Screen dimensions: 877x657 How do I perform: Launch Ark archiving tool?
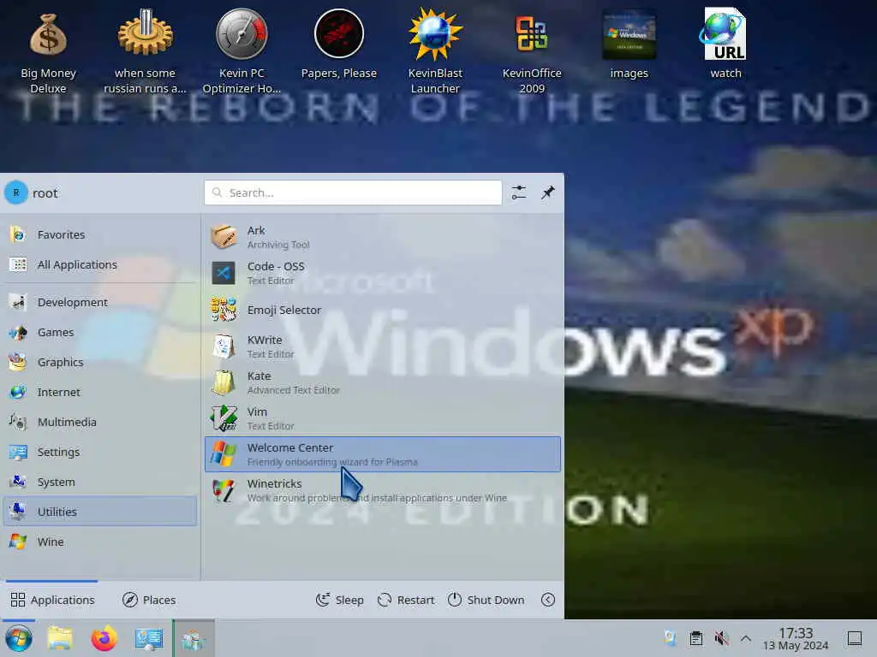coord(383,237)
